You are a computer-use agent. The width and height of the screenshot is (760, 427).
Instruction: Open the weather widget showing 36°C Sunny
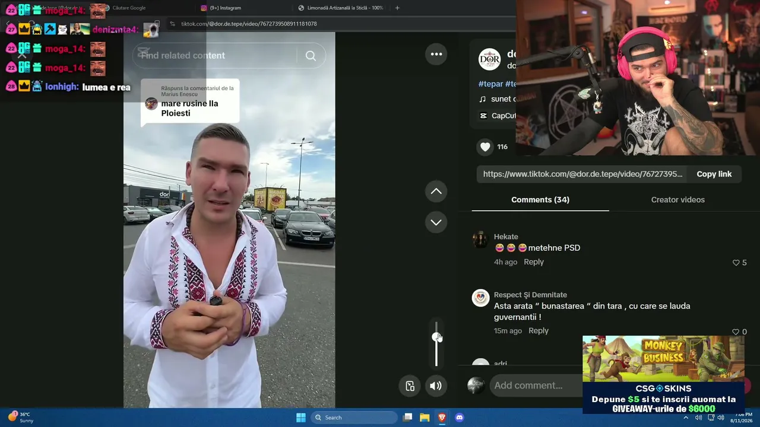pyautogui.click(x=21, y=418)
